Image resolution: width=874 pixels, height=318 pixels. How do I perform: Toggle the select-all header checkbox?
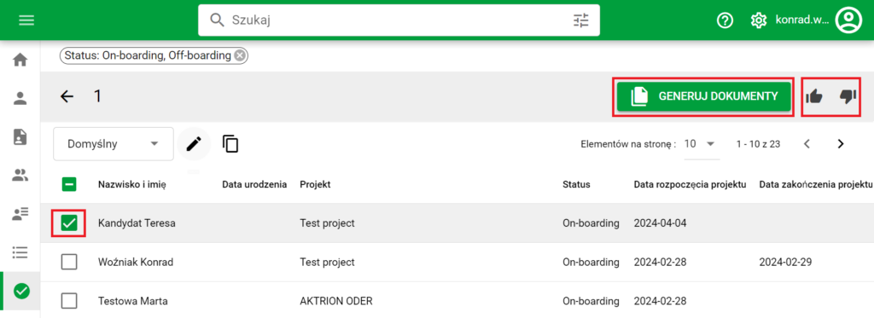[x=69, y=184]
